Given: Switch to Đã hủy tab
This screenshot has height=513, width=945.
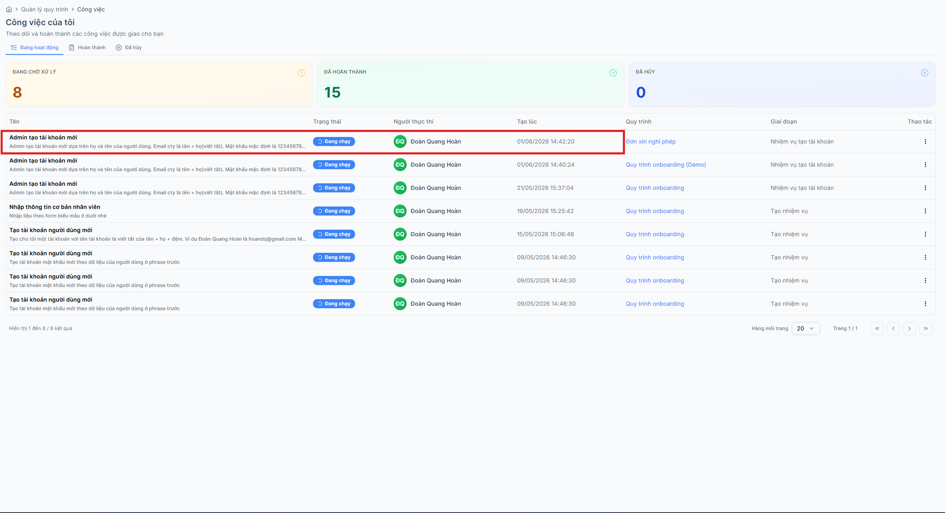Looking at the screenshot, I should (129, 48).
